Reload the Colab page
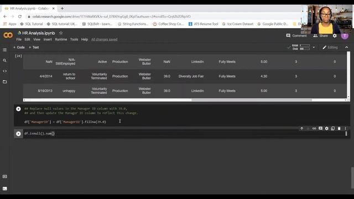 [20, 17]
